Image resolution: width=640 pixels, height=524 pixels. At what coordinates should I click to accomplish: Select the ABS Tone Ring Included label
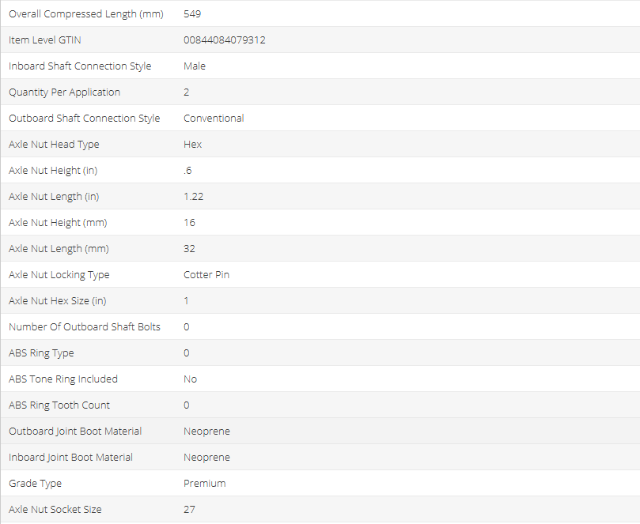[x=63, y=379]
